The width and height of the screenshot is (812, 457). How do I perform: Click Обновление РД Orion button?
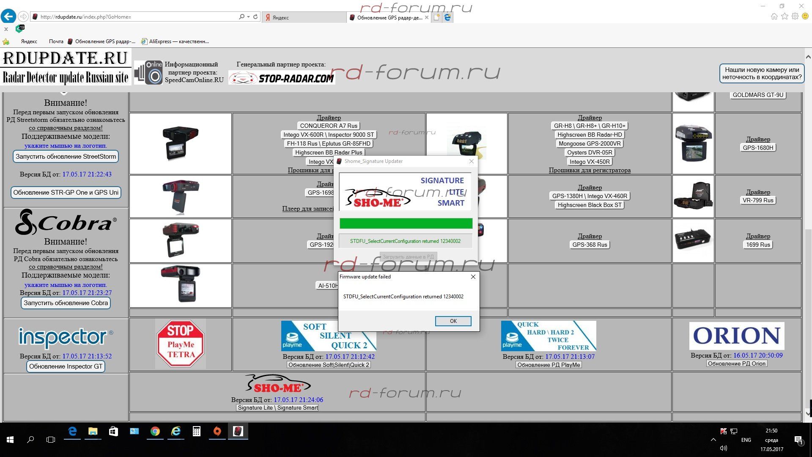pos(737,363)
